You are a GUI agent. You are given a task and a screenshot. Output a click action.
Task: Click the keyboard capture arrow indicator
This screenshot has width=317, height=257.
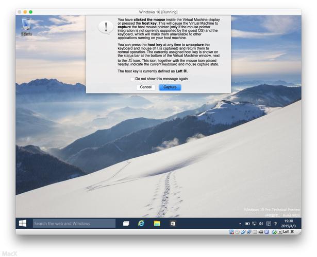[280, 232]
